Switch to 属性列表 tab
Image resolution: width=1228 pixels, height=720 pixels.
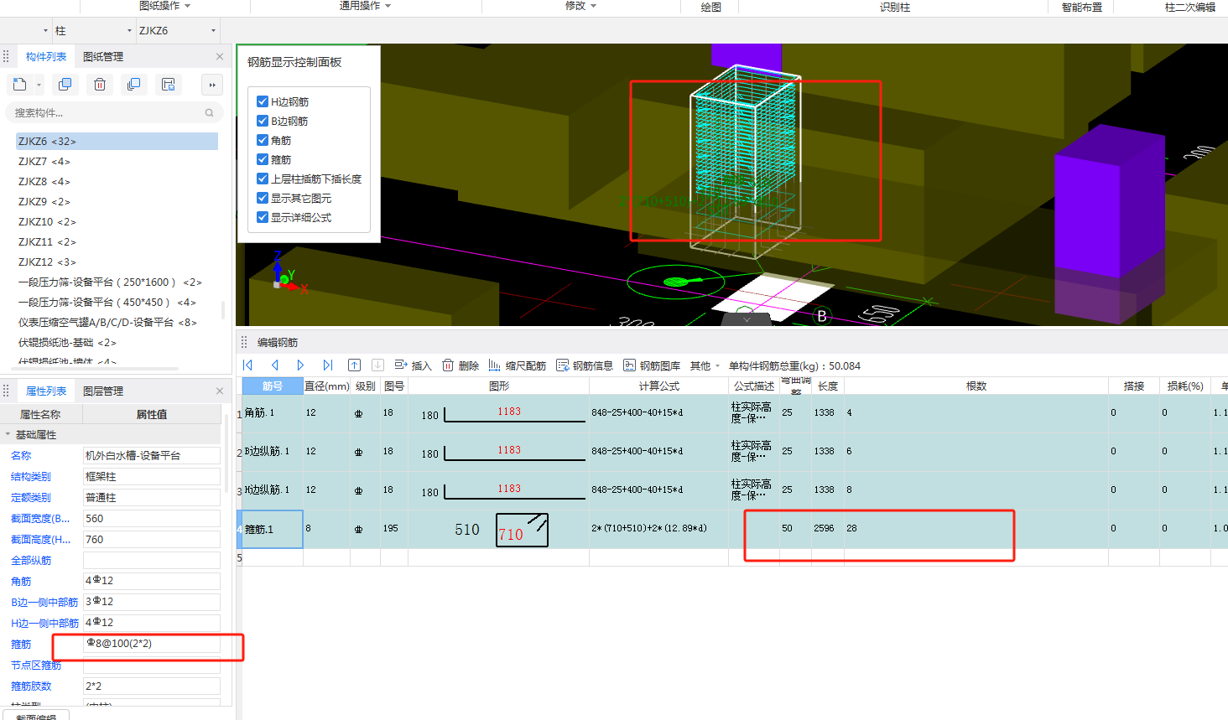pyautogui.click(x=45, y=391)
